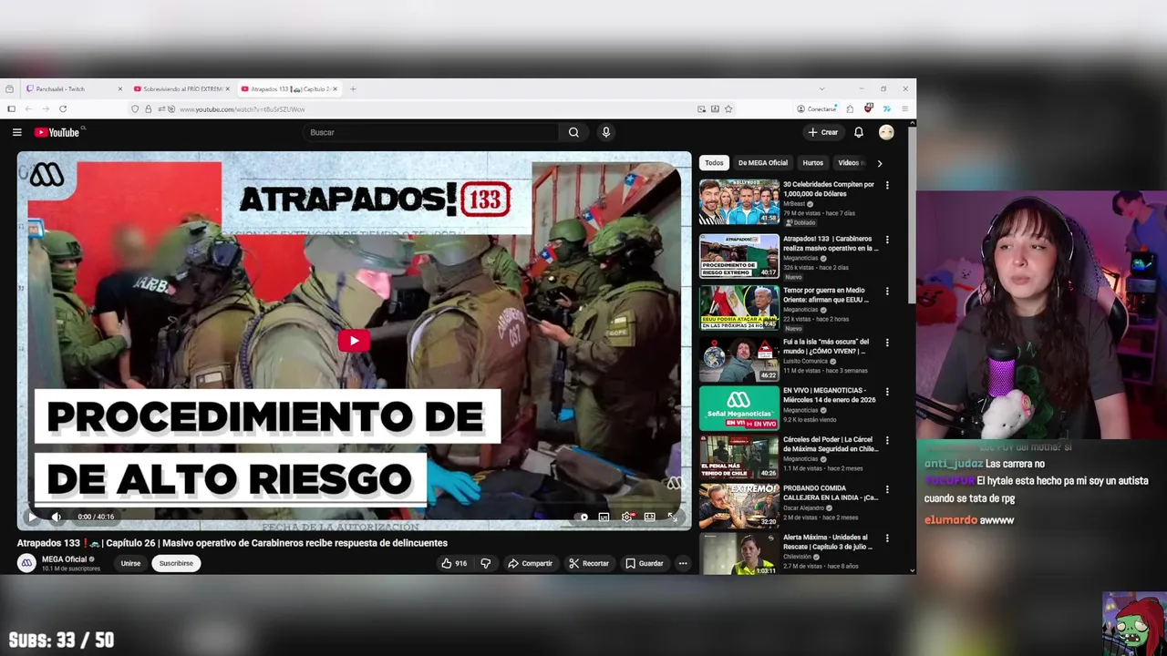Open the Fui a la isla más oscura thumbnail
Image resolution: width=1167 pixels, height=656 pixels.
(x=739, y=359)
